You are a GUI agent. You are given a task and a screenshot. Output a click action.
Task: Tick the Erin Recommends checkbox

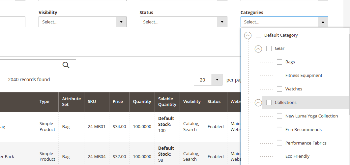279,129
